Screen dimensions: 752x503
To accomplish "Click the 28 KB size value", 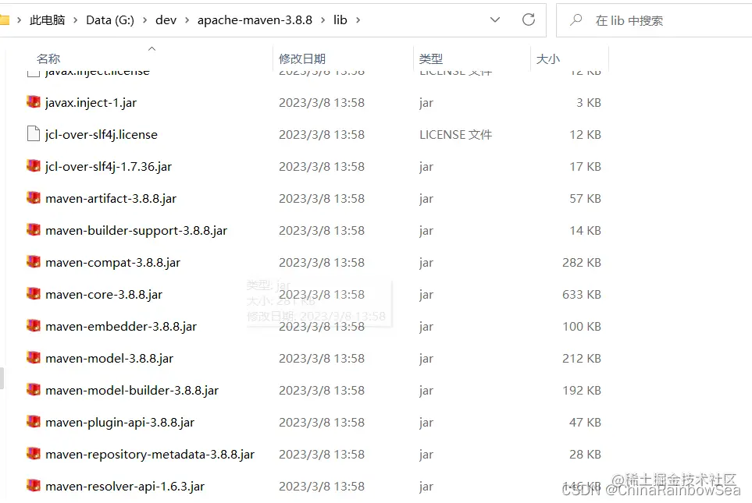I will point(585,455).
